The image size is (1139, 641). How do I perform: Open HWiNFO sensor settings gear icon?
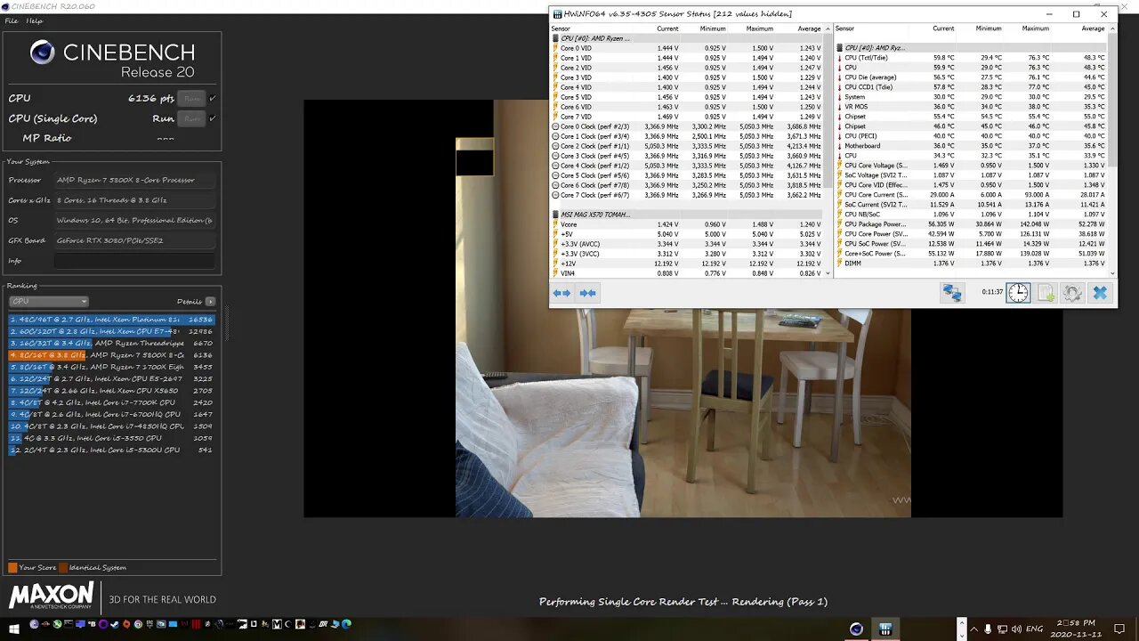point(1072,293)
